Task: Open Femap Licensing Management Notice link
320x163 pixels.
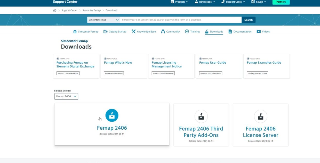Action: pos(166,64)
